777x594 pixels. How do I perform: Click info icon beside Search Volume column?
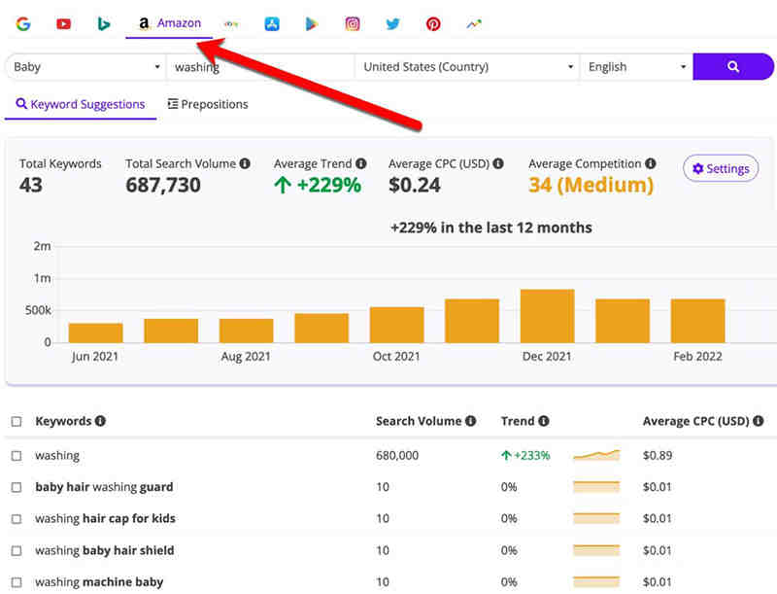471,420
